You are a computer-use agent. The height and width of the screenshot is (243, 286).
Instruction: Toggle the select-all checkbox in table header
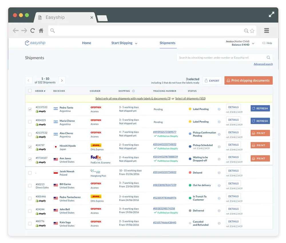pos(30,91)
